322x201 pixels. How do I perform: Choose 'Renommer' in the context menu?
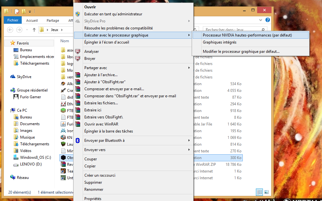[x=134, y=189]
